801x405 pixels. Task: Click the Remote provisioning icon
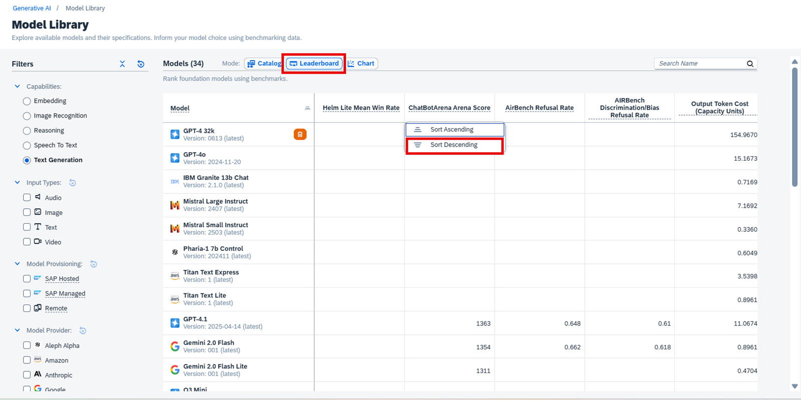(38, 308)
